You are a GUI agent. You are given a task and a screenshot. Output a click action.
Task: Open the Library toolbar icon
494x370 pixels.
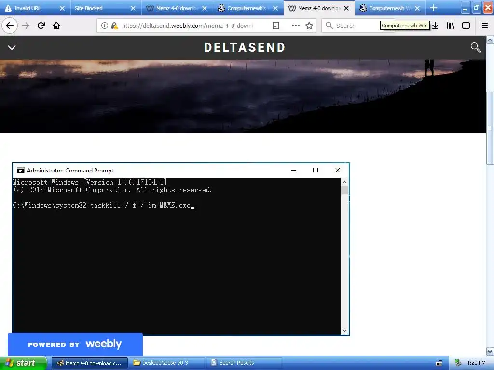pyautogui.click(x=451, y=26)
